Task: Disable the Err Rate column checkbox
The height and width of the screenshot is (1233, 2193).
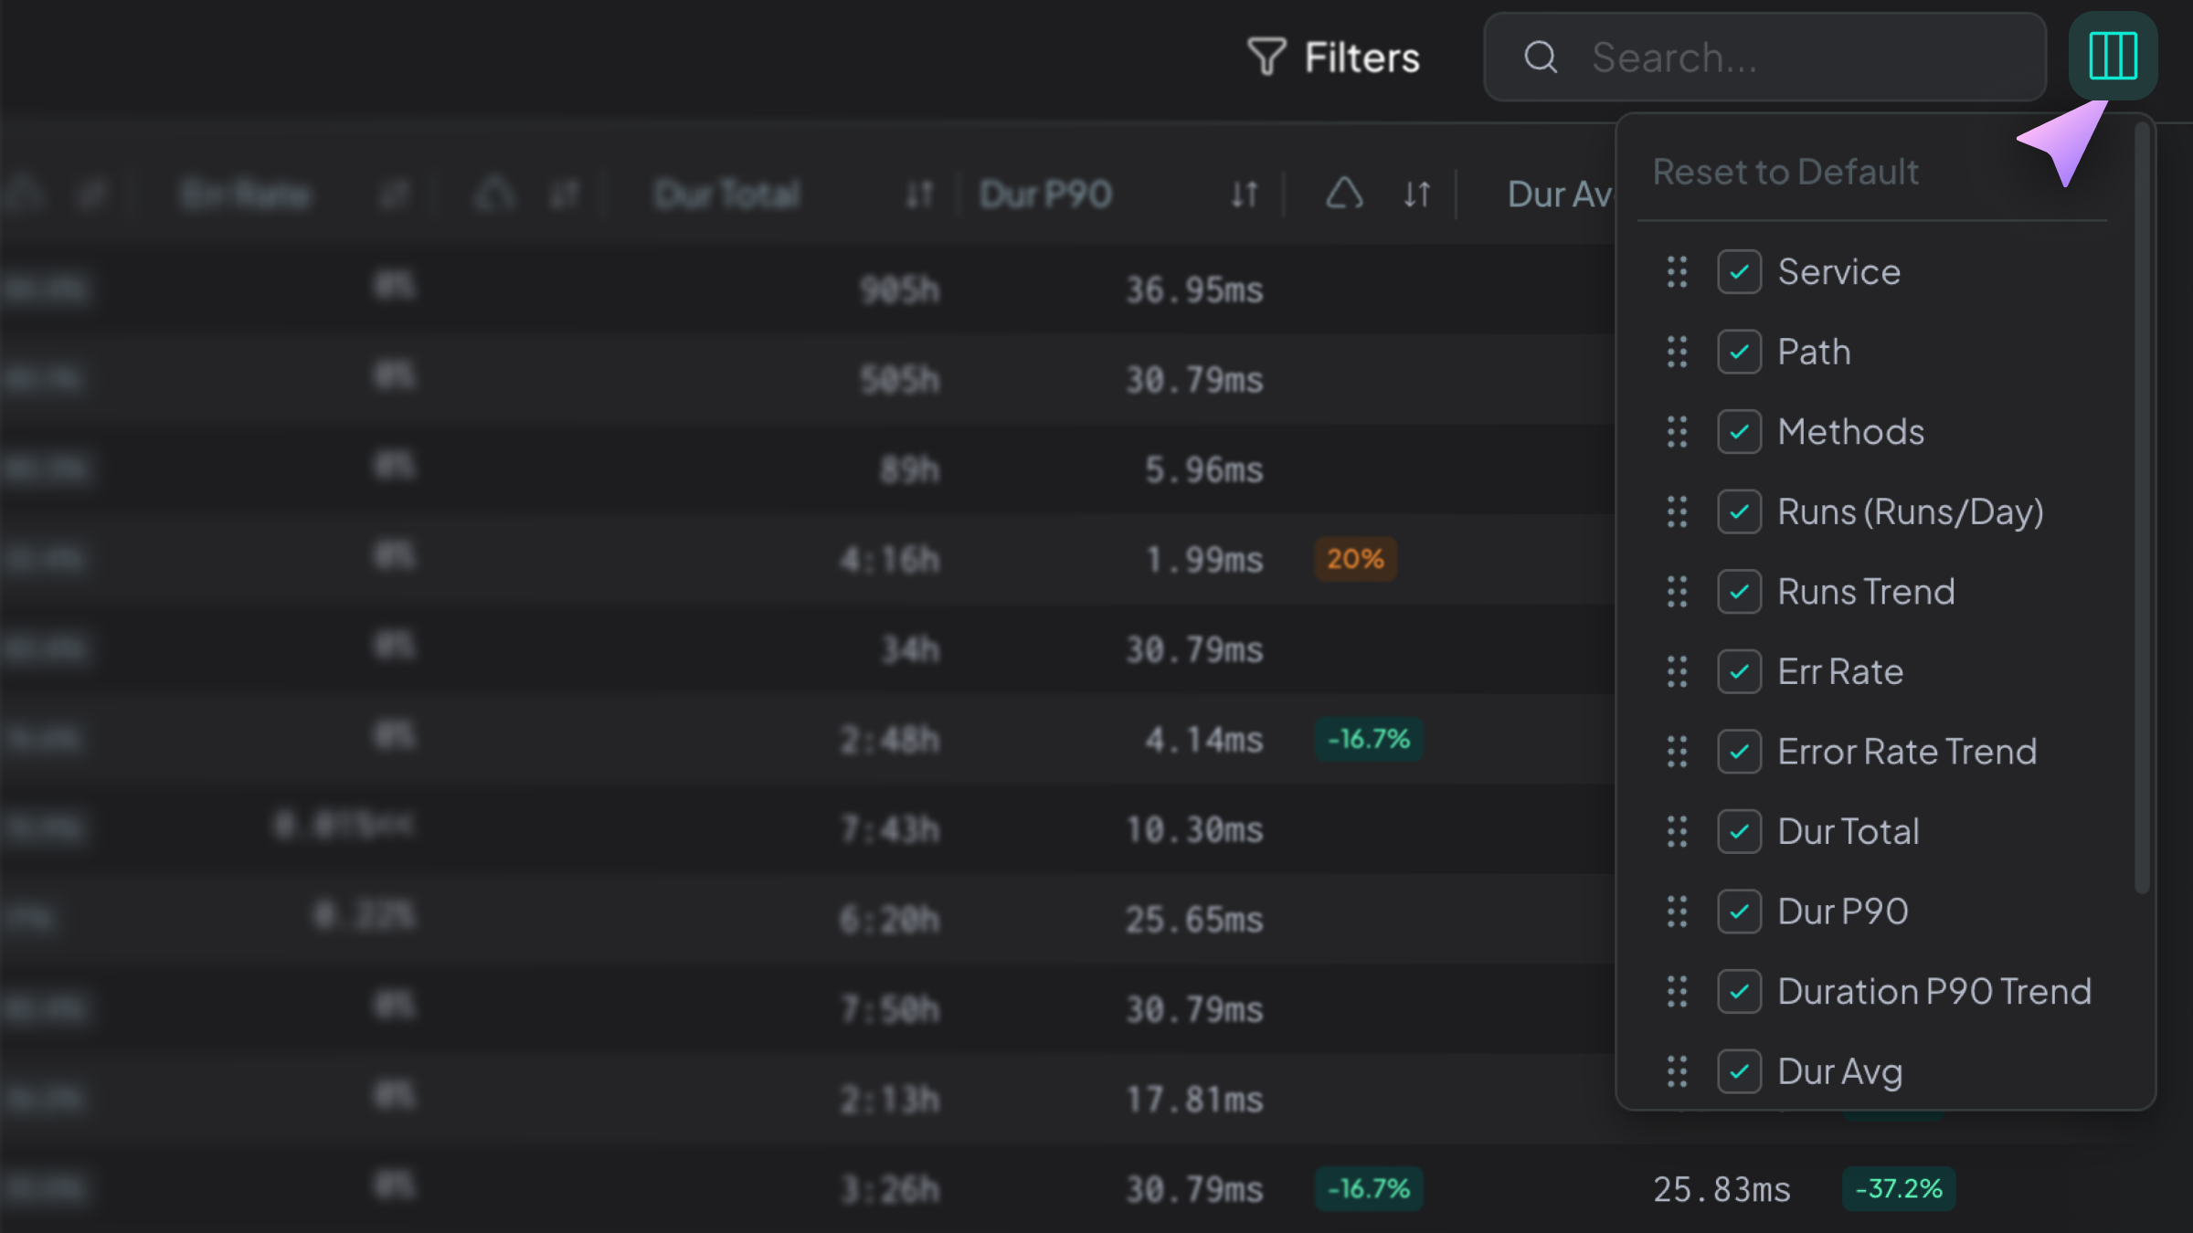Action: click(x=1739, y=672)
